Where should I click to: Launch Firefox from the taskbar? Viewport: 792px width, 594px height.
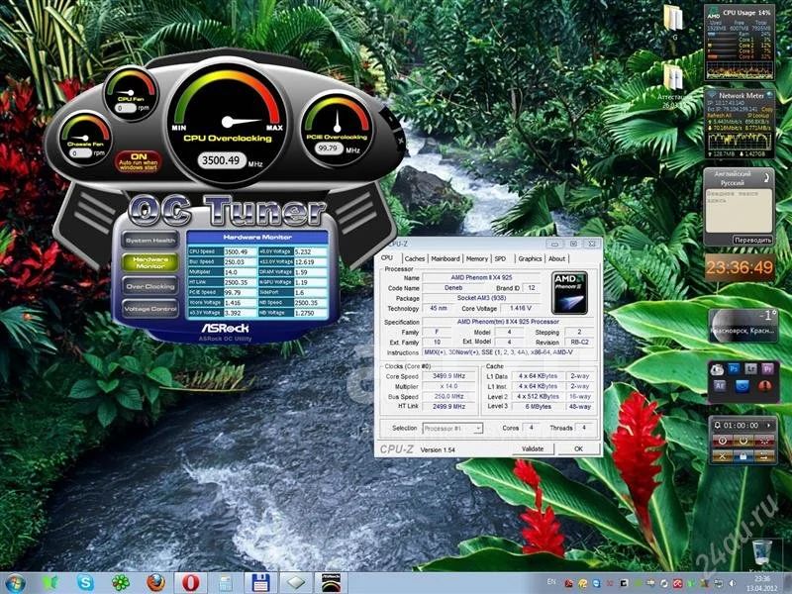(x=155, y=583)
